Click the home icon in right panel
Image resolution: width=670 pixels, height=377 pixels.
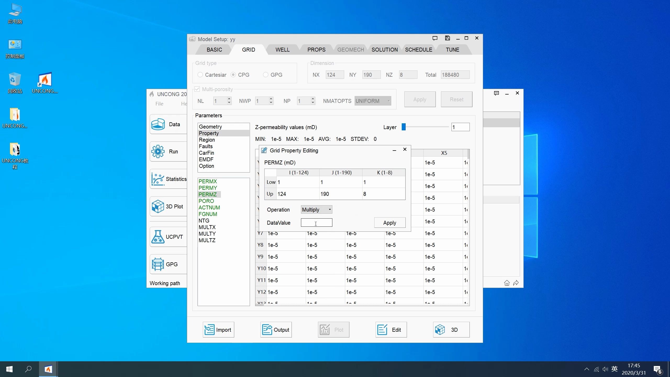coord(507,283)
